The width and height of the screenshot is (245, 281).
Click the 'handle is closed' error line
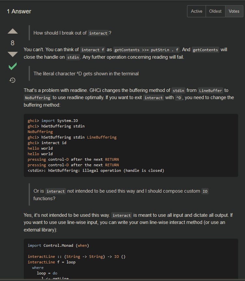96,170
